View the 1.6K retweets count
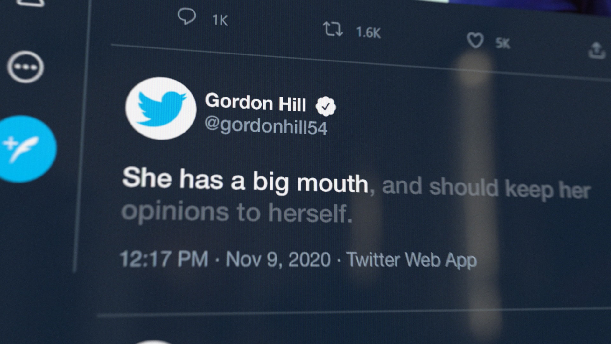This screenshot has width=611, height=344. point(368,32)
